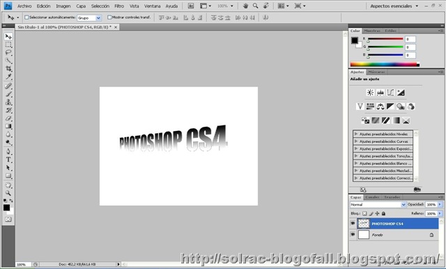The height and width of the screenshot is (269, 446).
Task: Click the R channel color slider
Action: (385, 39)
